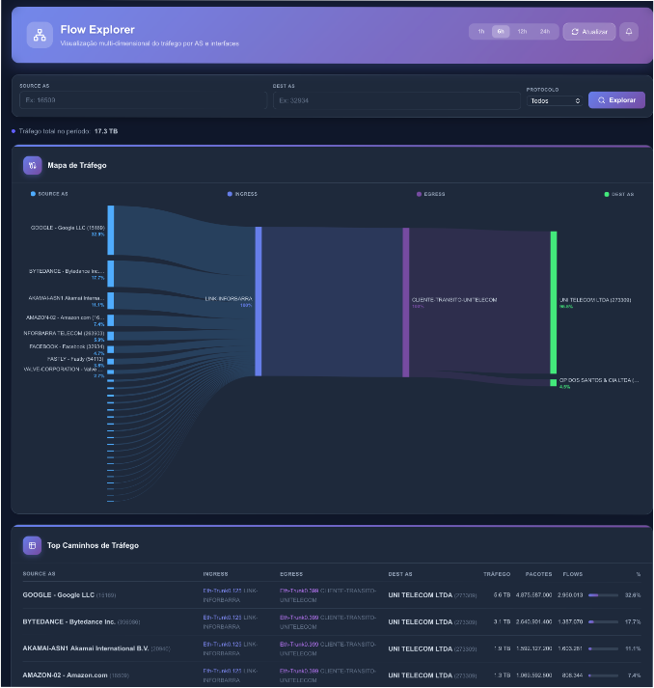The height and width of the screenshot is (688, 654).
Task: Click Eth-Trunk0.399 egress link in Amazon row
Action: coord(299,671)
